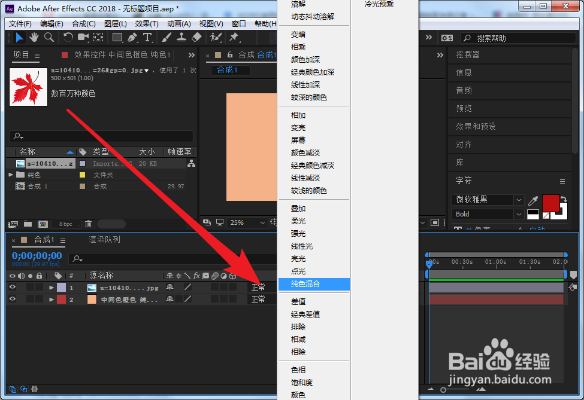Expand the 纯色 folder in Project panel

(11, 175)
